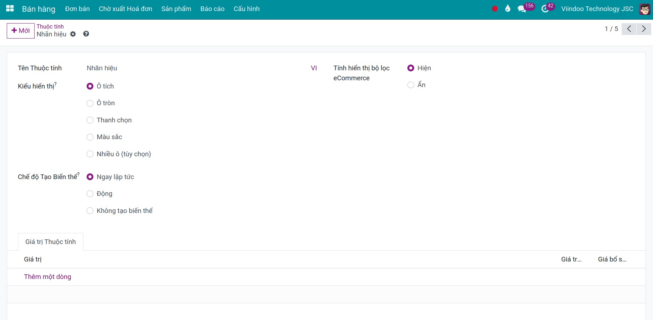
Task: Select Thanh chọn display type
Action: 90,120
